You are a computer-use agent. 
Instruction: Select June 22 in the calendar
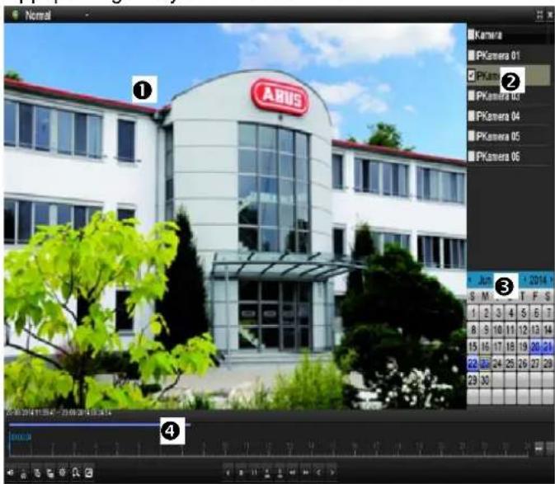473,363
